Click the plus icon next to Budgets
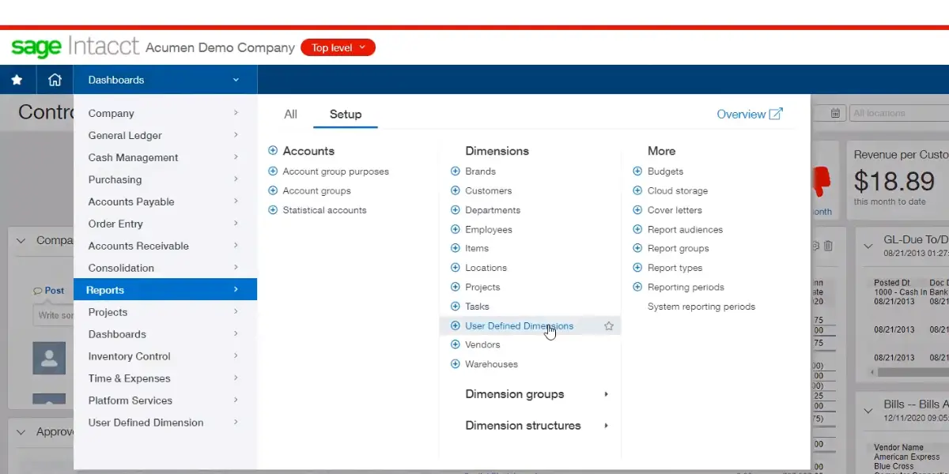Viewport: 949px width, 474px height. pos(637,171)
